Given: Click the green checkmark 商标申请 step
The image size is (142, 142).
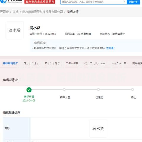Looking at the screenshot, I should click(29, 90).
